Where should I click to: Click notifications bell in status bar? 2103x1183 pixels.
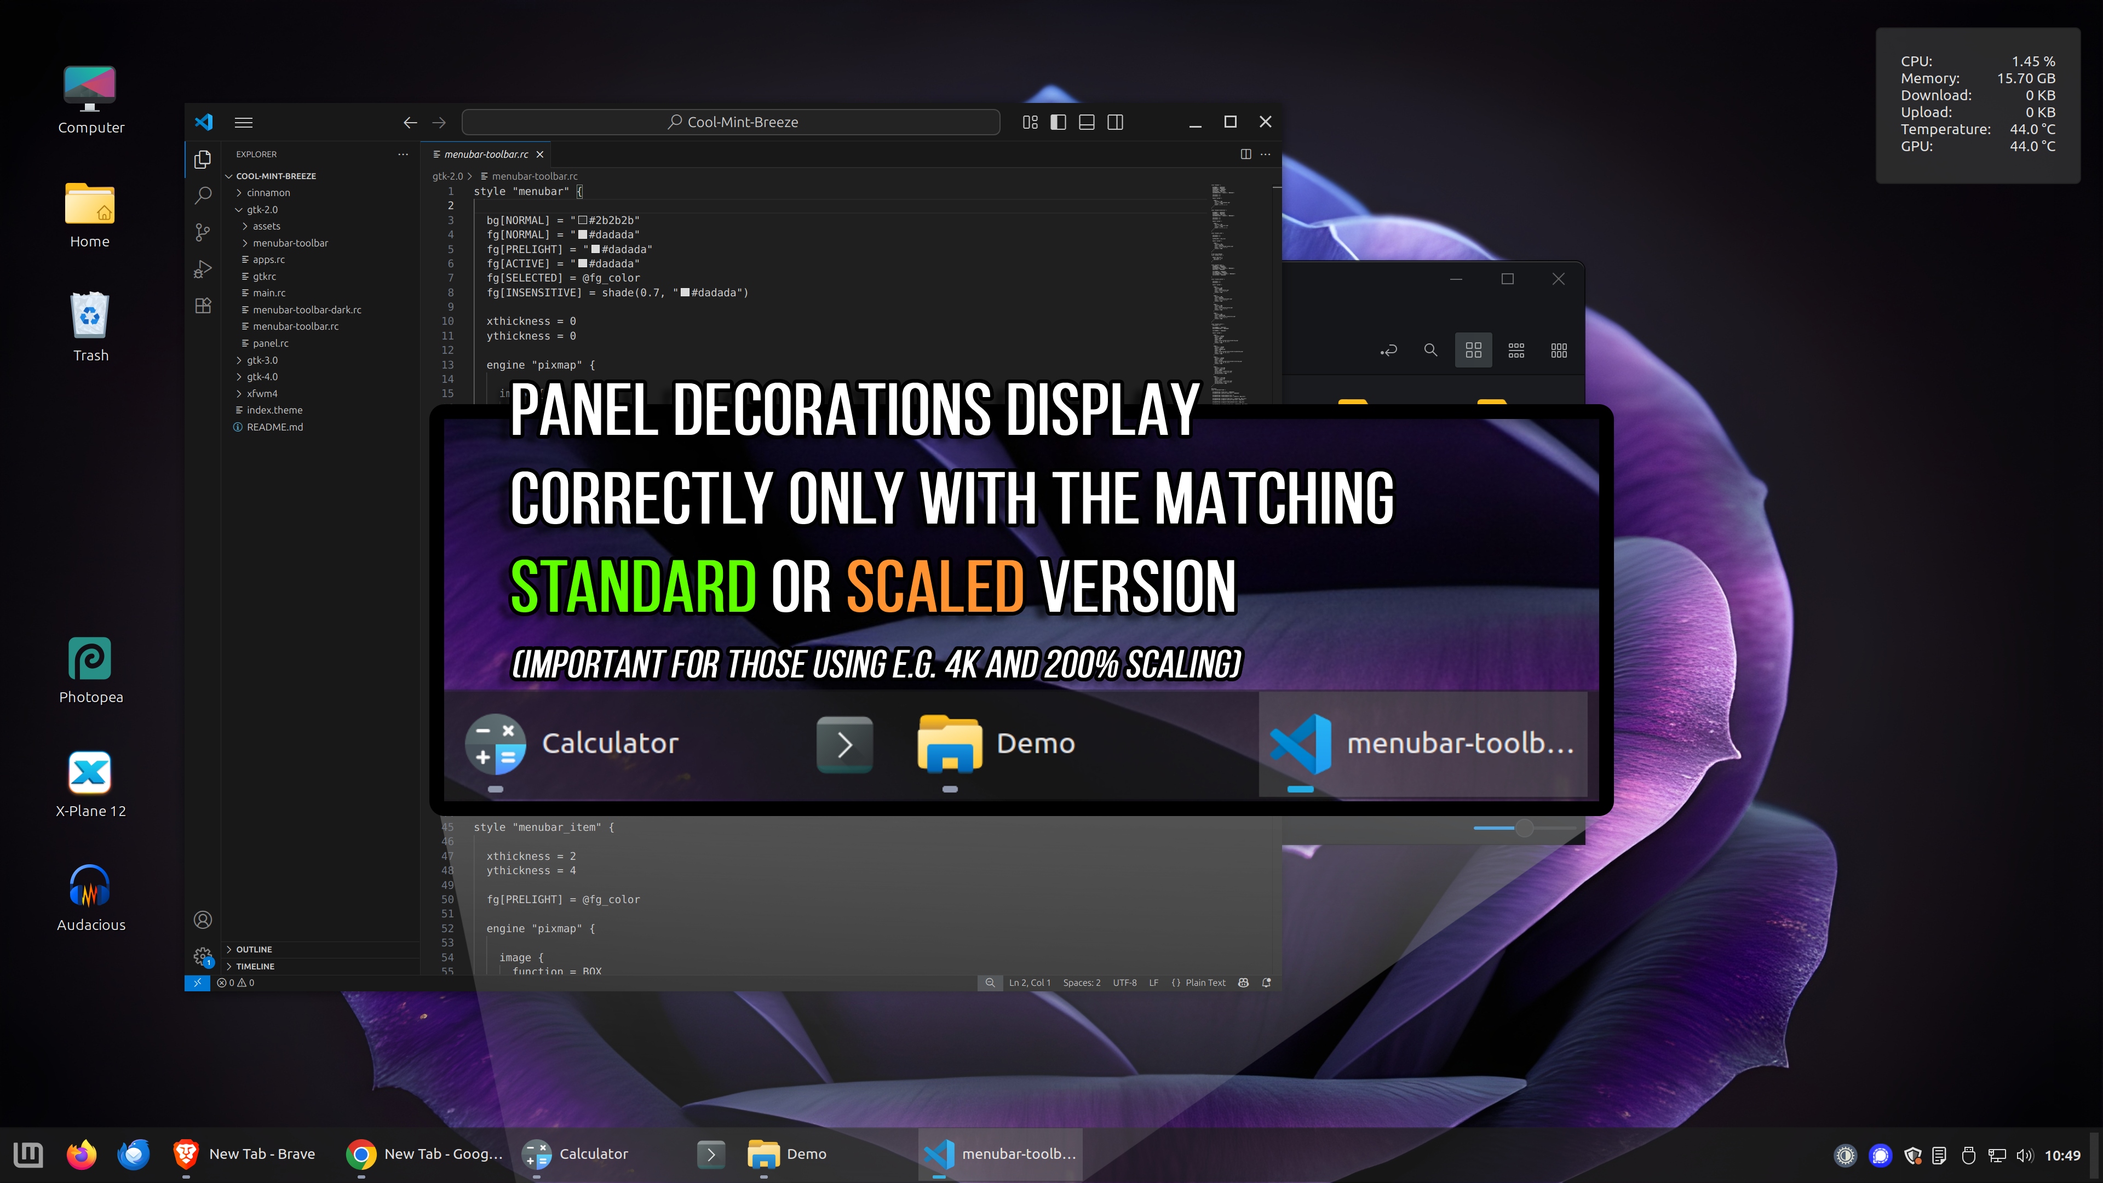point(1266,983)
